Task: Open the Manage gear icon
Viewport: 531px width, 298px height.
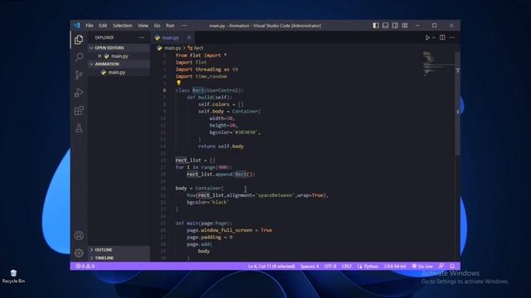Action: coord(79,252)
